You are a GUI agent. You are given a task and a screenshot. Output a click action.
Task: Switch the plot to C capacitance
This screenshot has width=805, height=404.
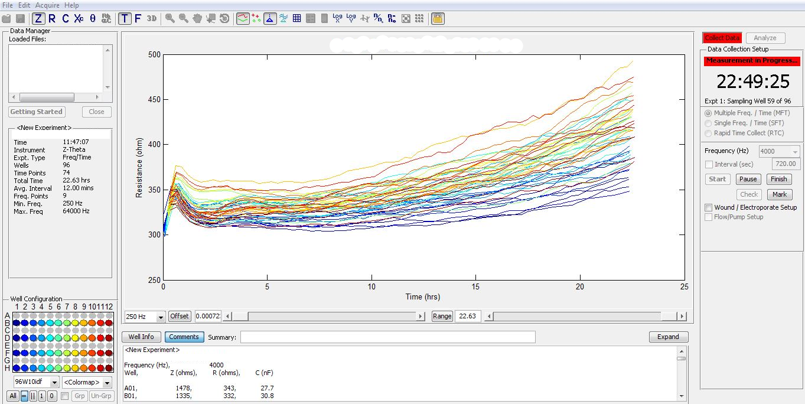coord(65,18)
